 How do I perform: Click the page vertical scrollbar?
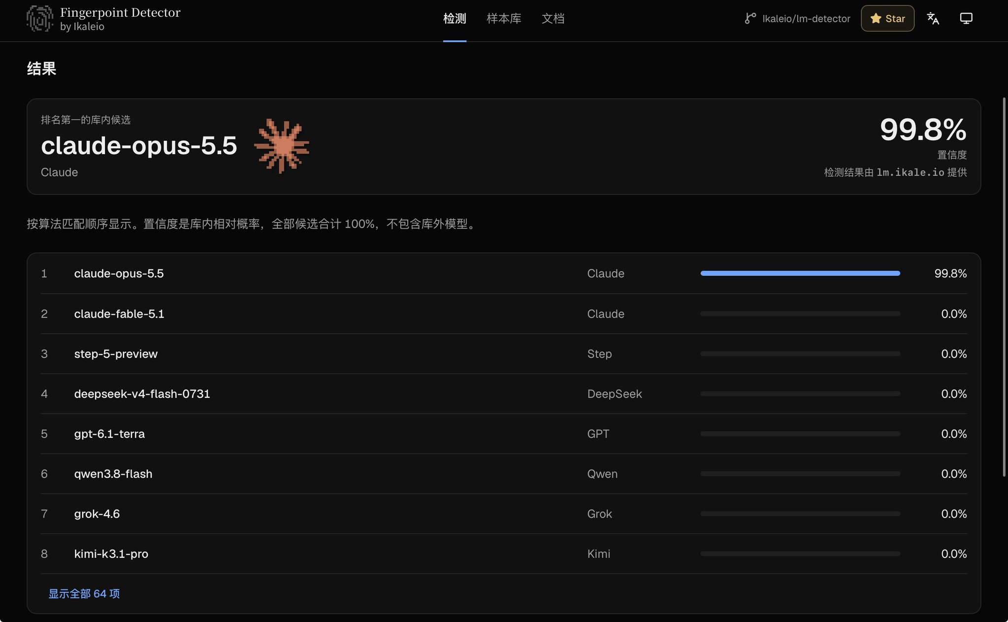coord(1004,287)
